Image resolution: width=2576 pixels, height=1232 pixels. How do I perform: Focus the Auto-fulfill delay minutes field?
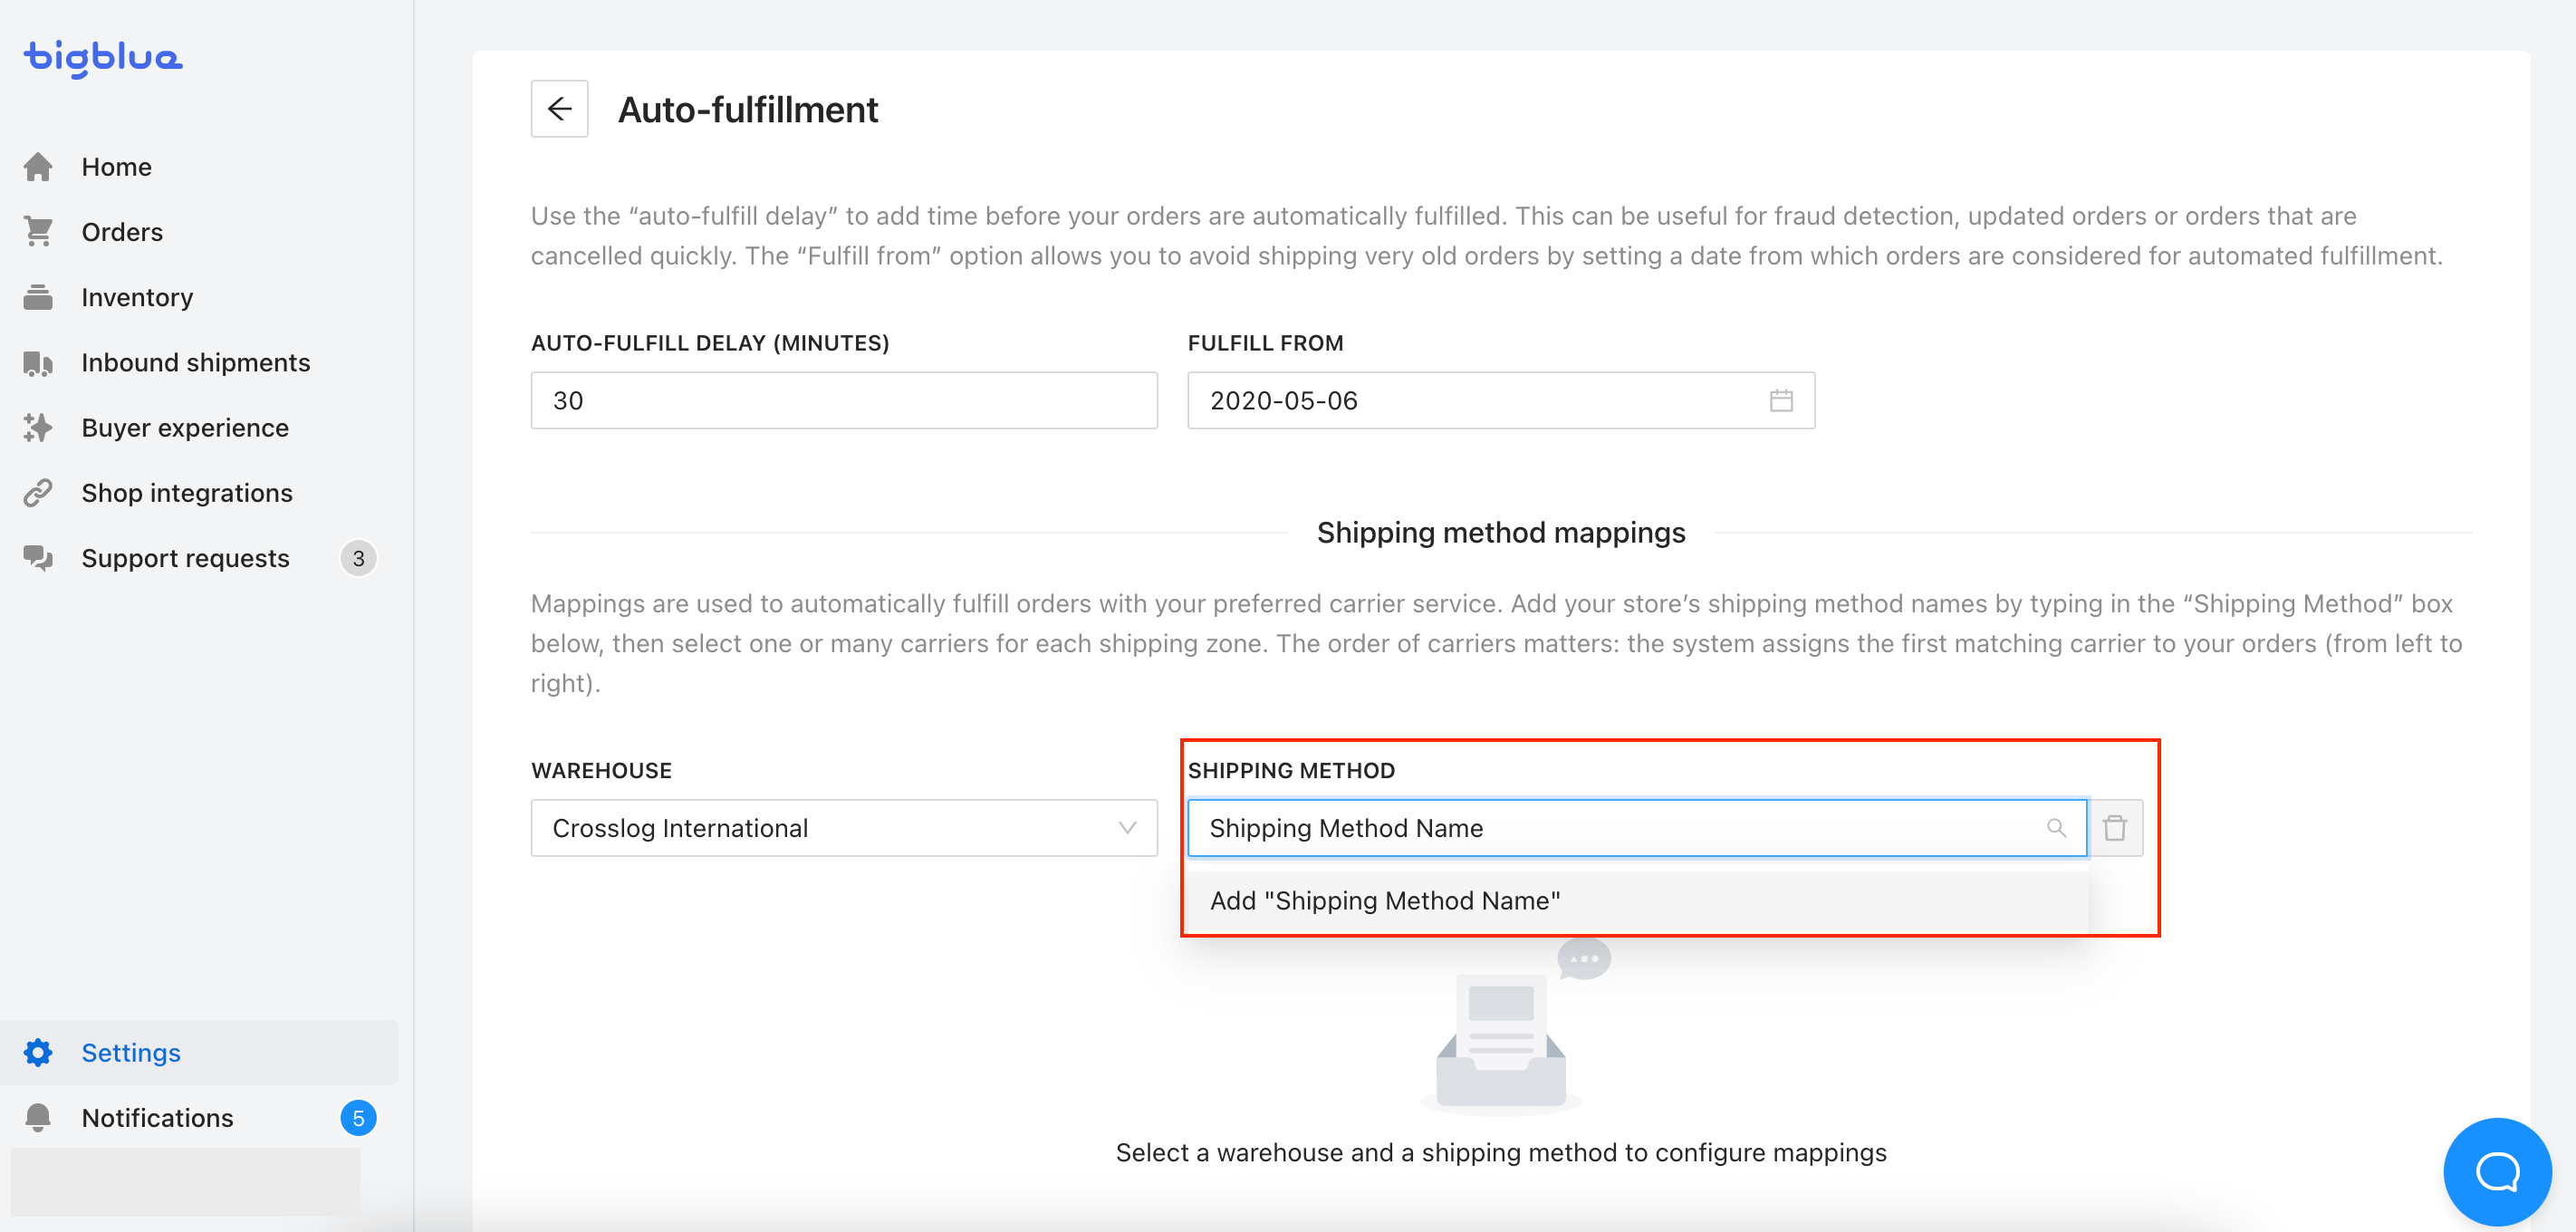click(x=844, y=401)
